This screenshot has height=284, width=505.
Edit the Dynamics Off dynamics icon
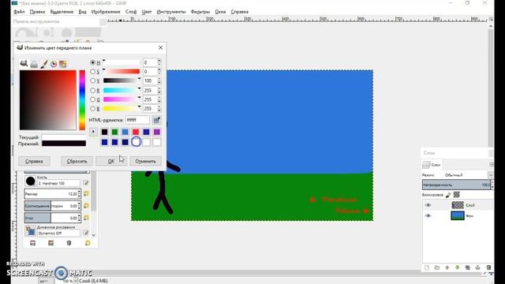click(86, 233)
